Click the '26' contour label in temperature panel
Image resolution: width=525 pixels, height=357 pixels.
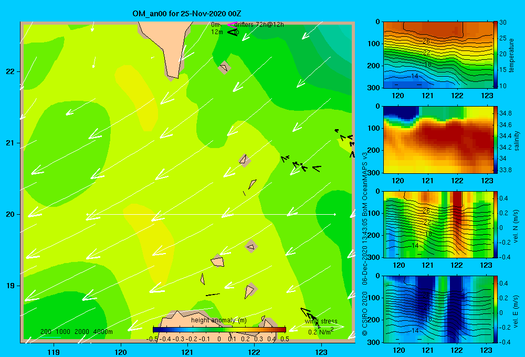426,41
